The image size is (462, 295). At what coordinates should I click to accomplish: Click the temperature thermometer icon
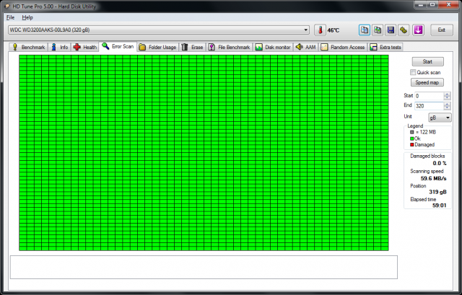click(x=321, y=30)
